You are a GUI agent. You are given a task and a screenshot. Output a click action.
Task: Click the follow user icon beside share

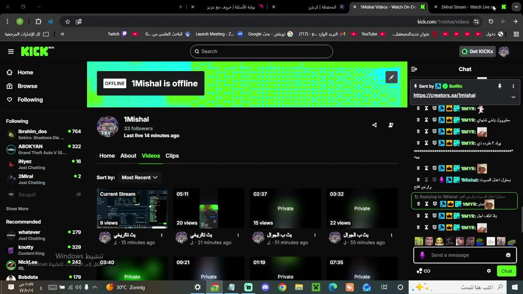(391, 125)
